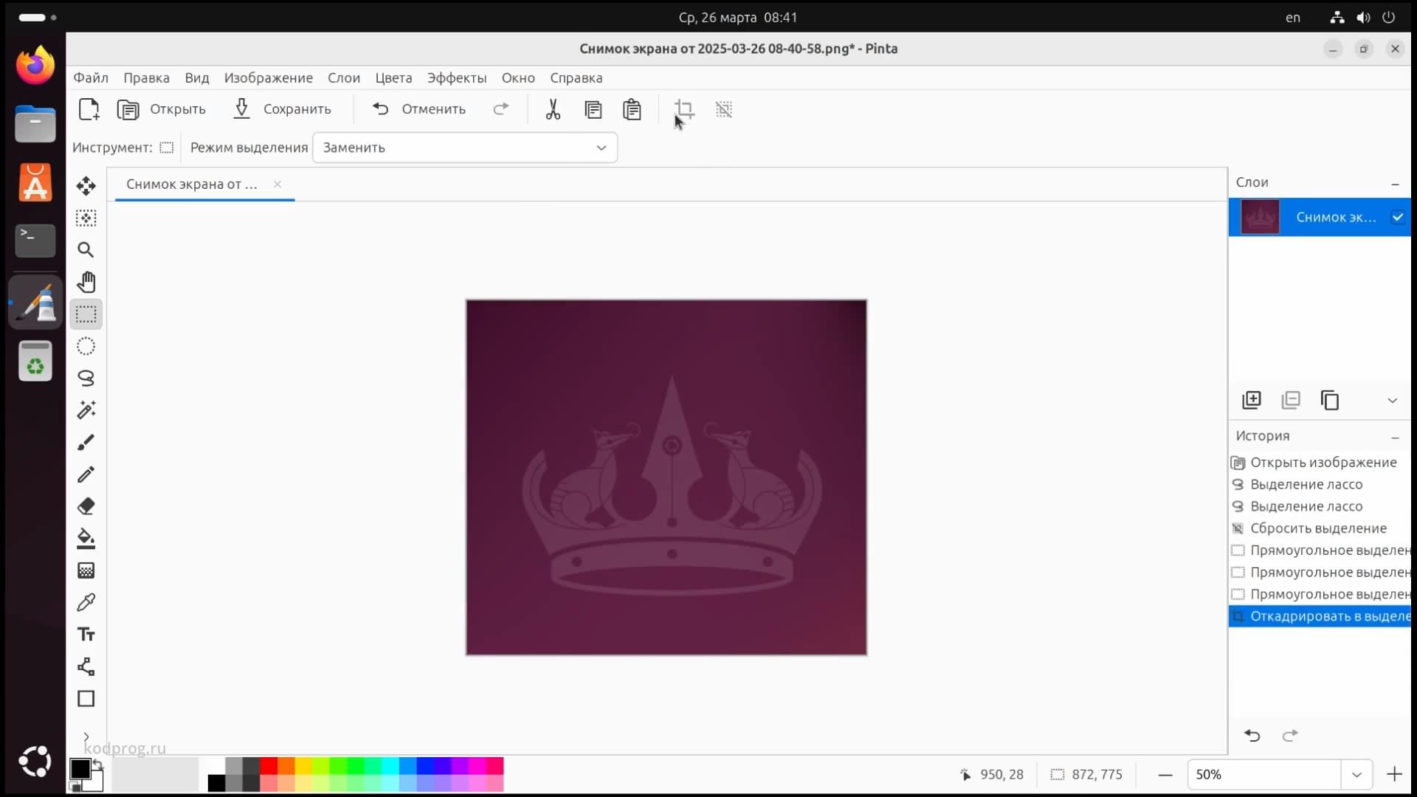The width and height of the screenshot is (1417, 797).
Task: Open the Инструмент selector icon
Action: (x=167, y=148)
